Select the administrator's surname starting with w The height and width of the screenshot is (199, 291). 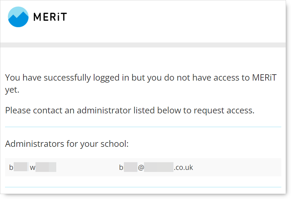point(43,167)
